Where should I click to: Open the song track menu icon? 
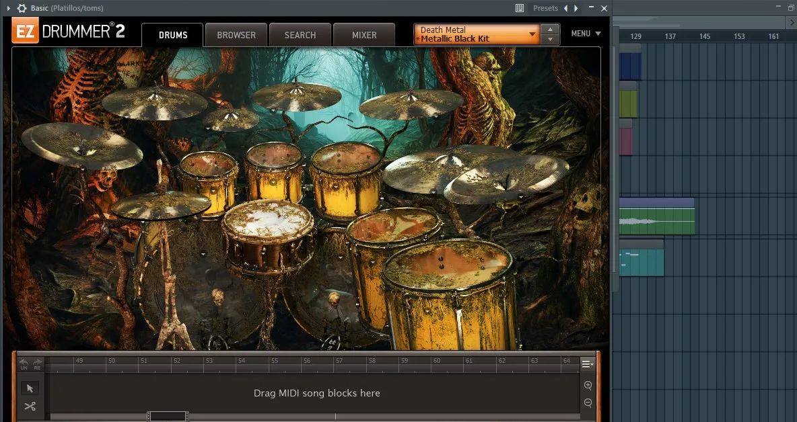587,364
